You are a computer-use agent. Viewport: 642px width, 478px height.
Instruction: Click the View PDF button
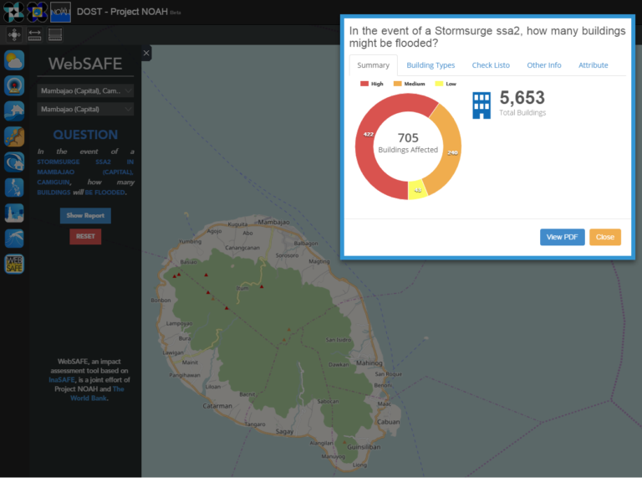tap(562, 237)
